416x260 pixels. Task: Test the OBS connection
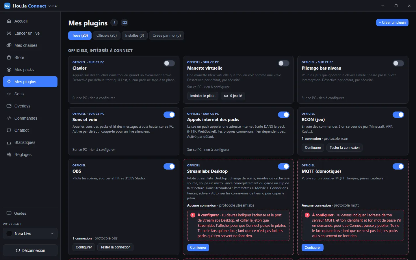(x=116, y=247)
